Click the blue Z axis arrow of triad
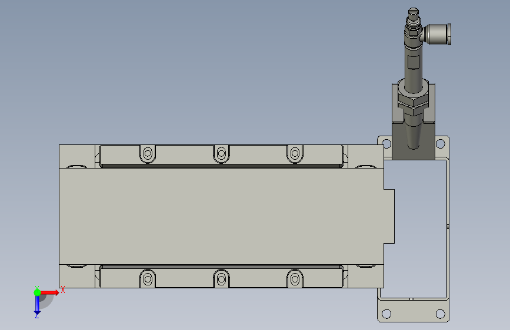 click(37, 305)
